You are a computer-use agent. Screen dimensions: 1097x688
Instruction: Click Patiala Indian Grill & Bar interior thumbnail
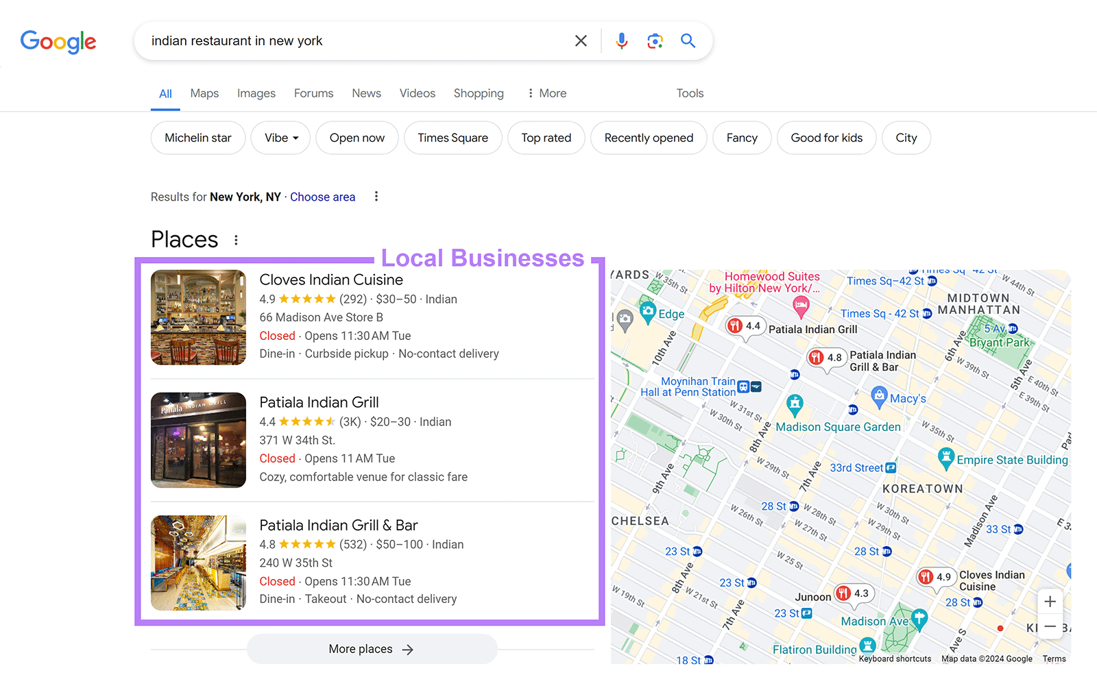click(x=198, y=563)
